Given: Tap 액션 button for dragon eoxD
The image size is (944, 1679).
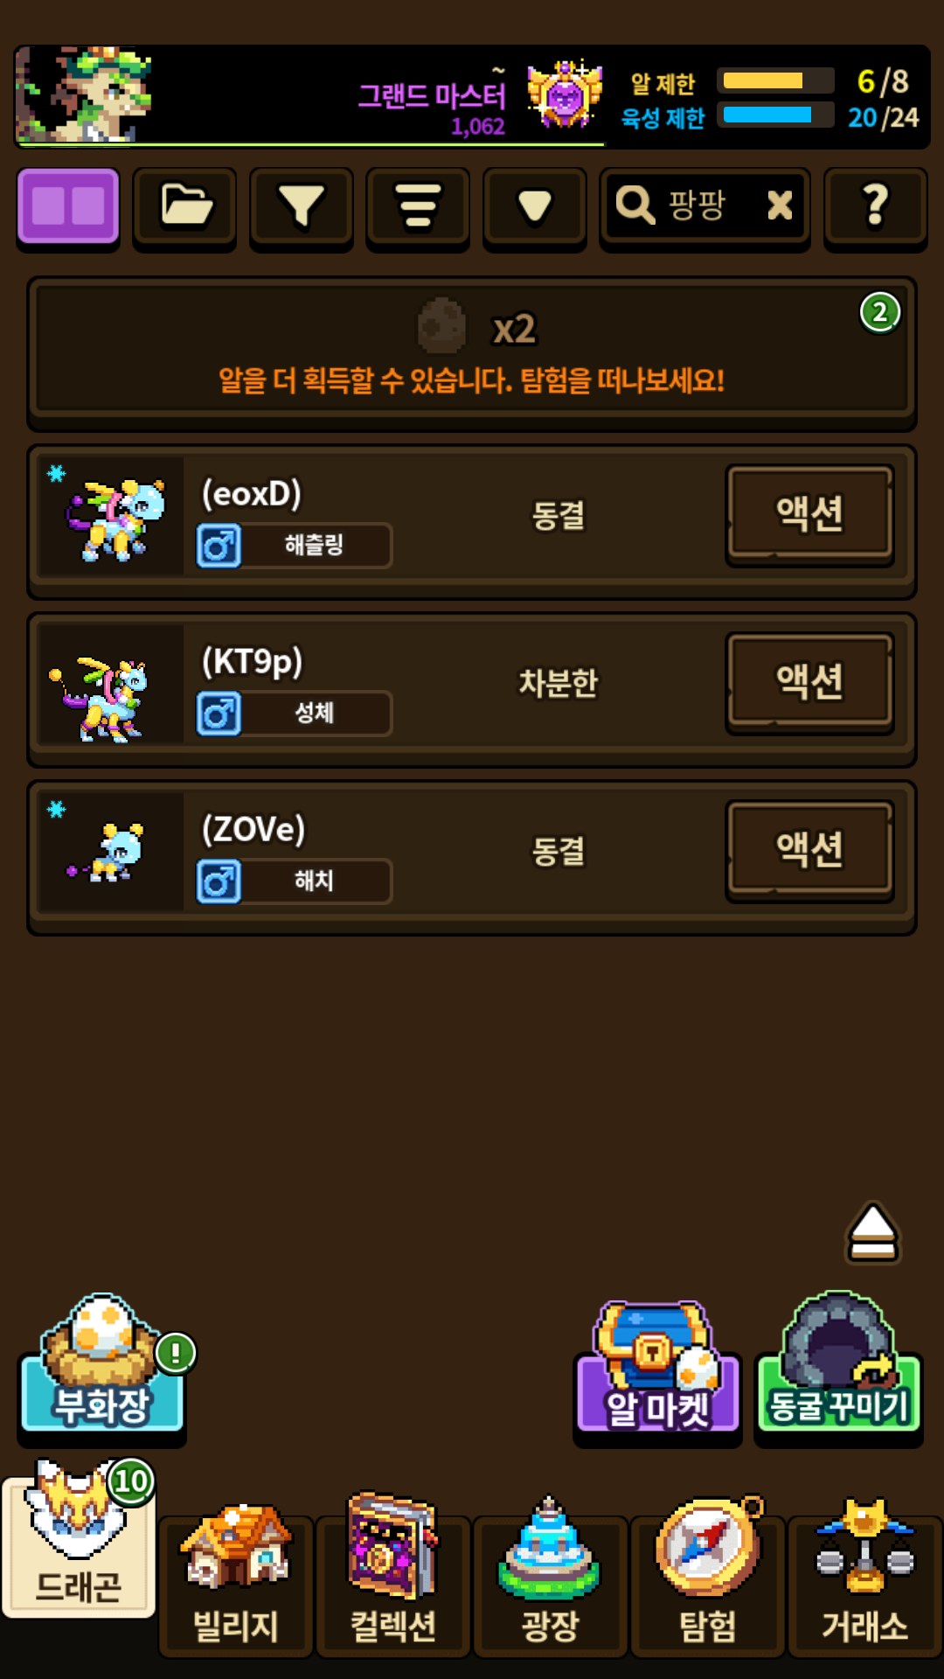Looking at the screenshot, I should click(x=809, y=513).
